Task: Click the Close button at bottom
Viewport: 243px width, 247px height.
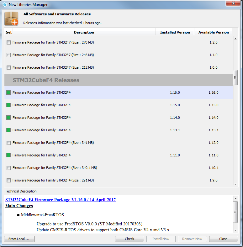Action: pyautogui.click(x=224, y=239)
